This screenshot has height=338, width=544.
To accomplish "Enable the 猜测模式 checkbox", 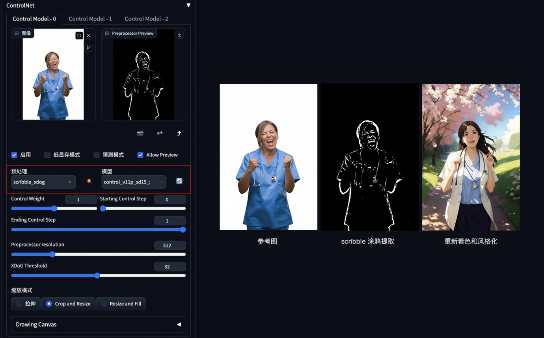I will click(97, 155).
